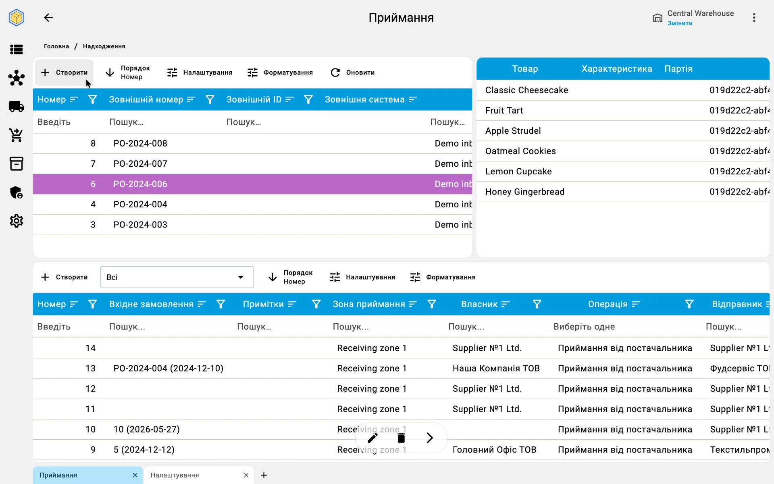Open the settings gear sidebar icon

17,221
